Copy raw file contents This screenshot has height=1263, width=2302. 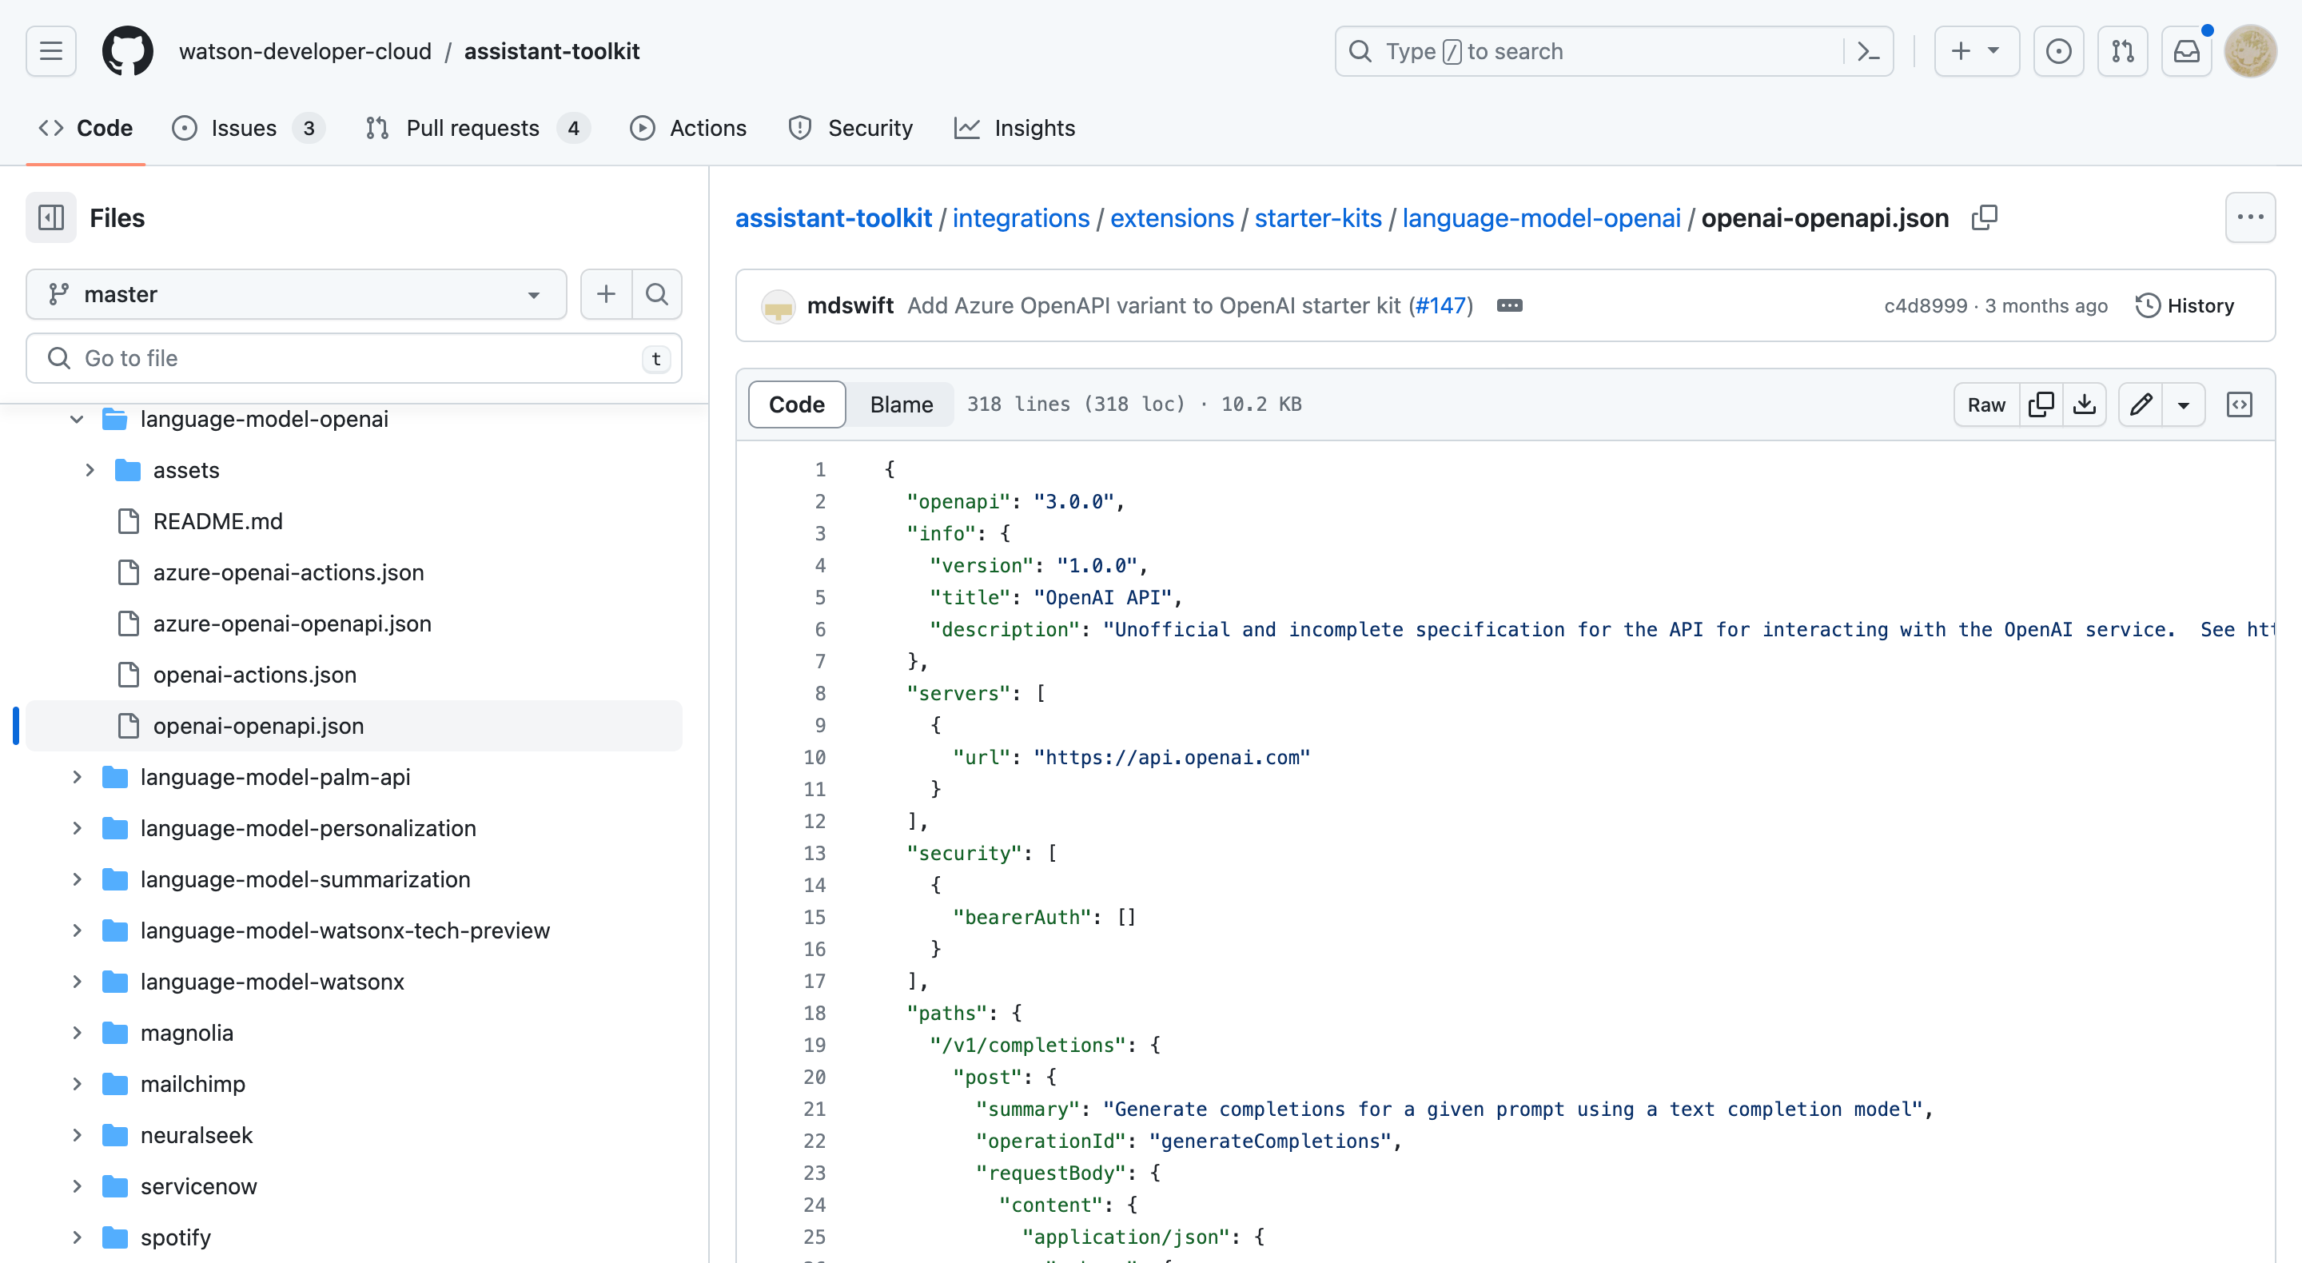(2041, 404)
